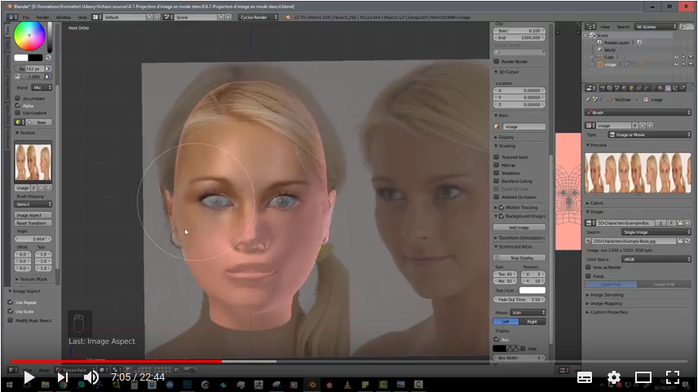
Task: Play the YouTube video
Action: pyautogui.click(x=29, y=378)
